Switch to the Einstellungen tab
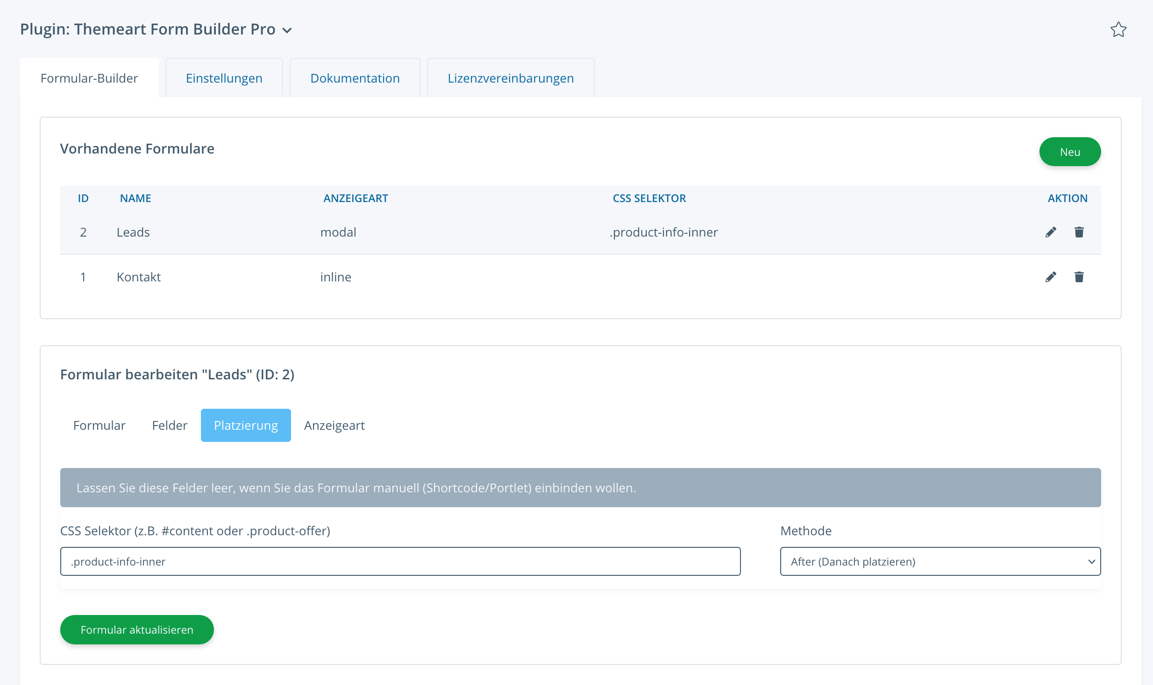The image size is (1153, 685). click(x=224, y=78)
